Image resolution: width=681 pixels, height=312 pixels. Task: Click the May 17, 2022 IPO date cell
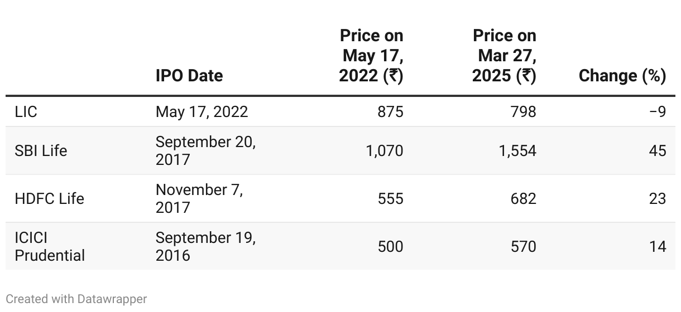tap(202, 111)
